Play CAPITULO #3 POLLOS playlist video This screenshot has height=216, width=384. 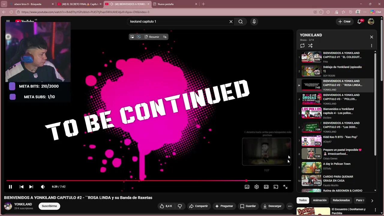click(x=335, y=99)
